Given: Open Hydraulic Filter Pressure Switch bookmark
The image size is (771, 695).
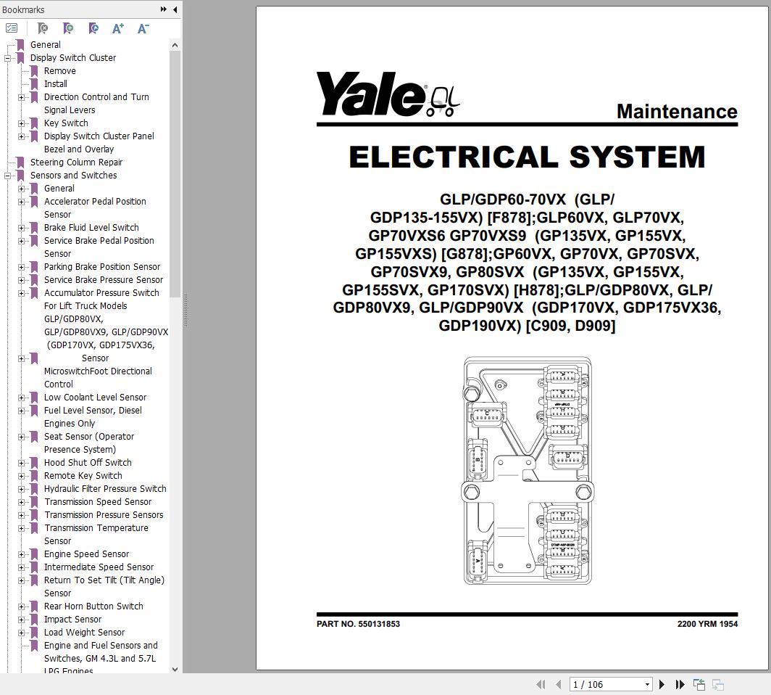Looking at the screenshot, I should [x=105, y=489].
